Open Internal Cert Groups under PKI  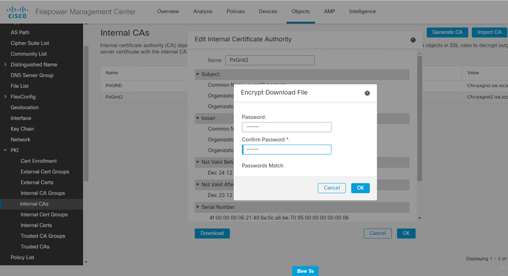coord(44,215)
